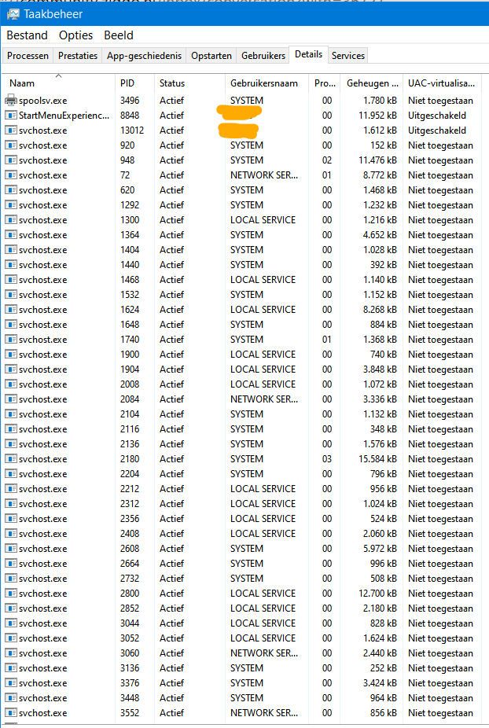Sort by the PID column header
The image size is (489, 728).
127,83
